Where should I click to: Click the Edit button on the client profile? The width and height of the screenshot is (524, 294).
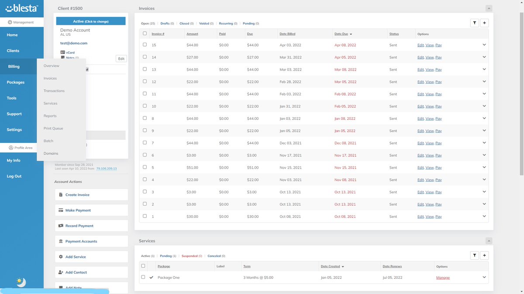pyautogui.click(x=121, y=58)
